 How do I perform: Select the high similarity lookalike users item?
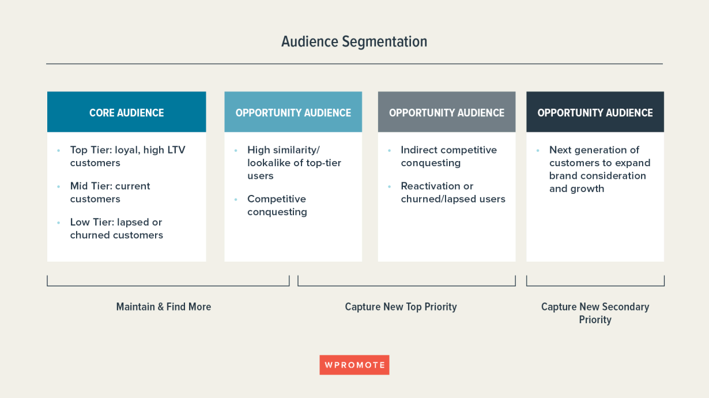[x=294, y=163]
